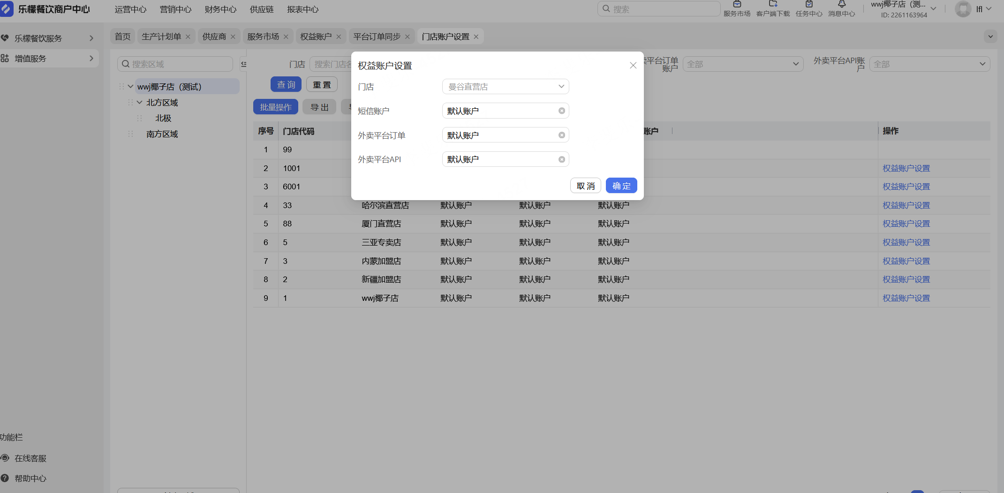Click the 搜索区域 input field

175,64
